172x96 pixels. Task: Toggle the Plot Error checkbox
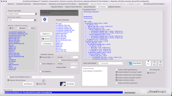[148, 73]
